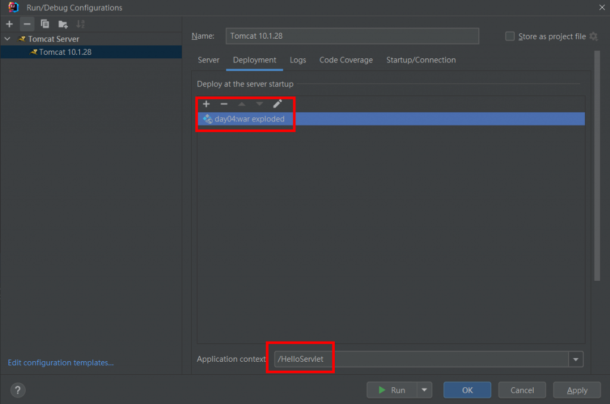Add a deployment artifact
This screenshot has width=610, height=404.
(206, 104)
